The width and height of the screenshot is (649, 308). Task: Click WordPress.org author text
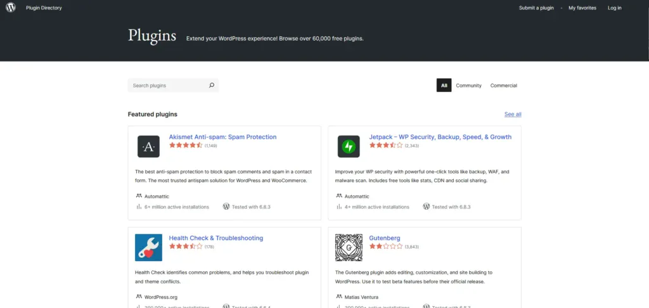161,297
